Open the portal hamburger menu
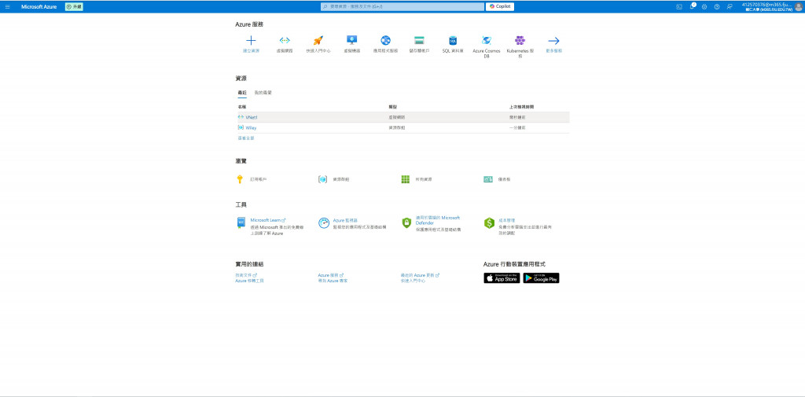 point(7,6)
